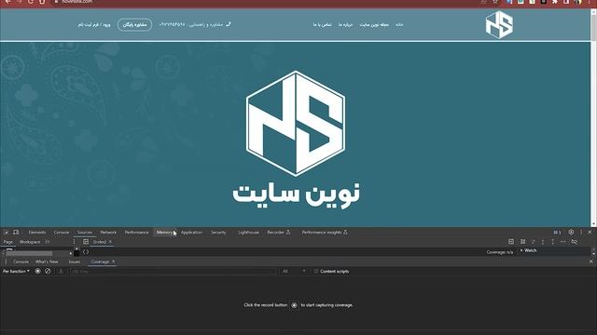
Task: Click the pause script execution icon
Action: click(x=522, y=242)
